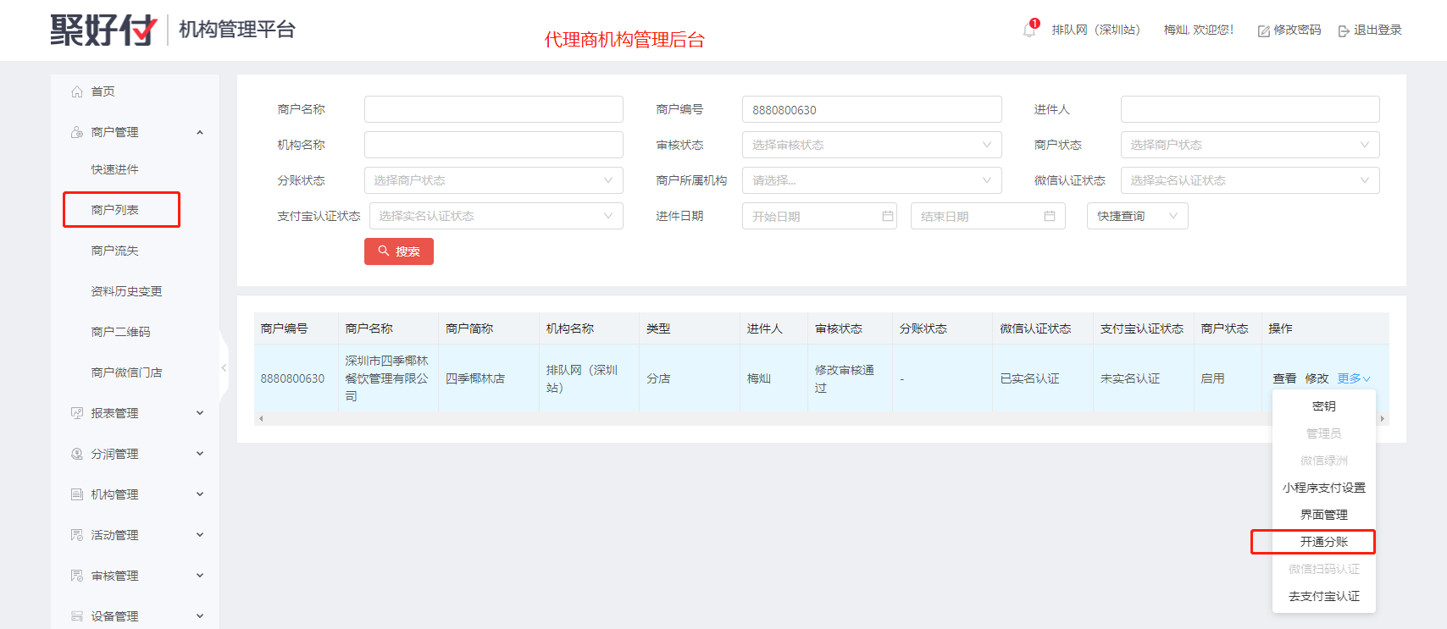Click the 修改 link in the merchant row
Image resolution: width=1447 pixels, height=629 pixels.
click(x=1317, y=378)
